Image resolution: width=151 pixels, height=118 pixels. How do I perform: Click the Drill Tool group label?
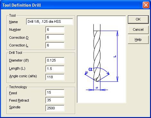(x=15, y=53)
